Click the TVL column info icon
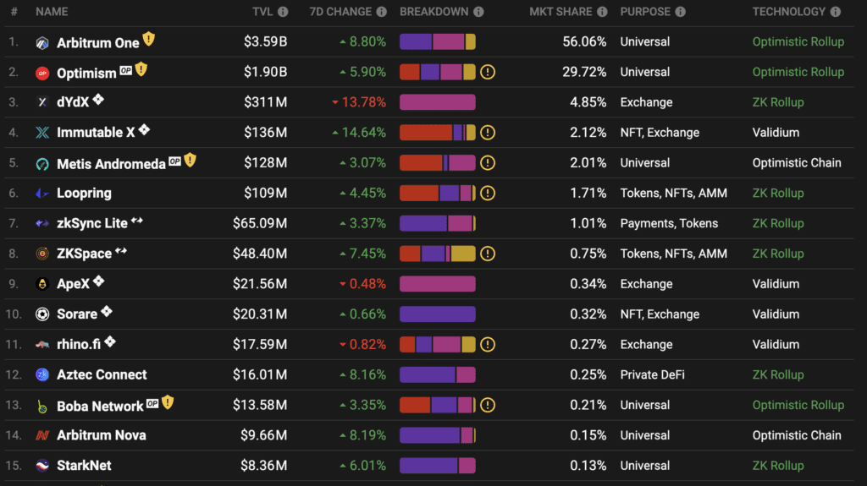 pyautogui.click(x=283, y=12)
